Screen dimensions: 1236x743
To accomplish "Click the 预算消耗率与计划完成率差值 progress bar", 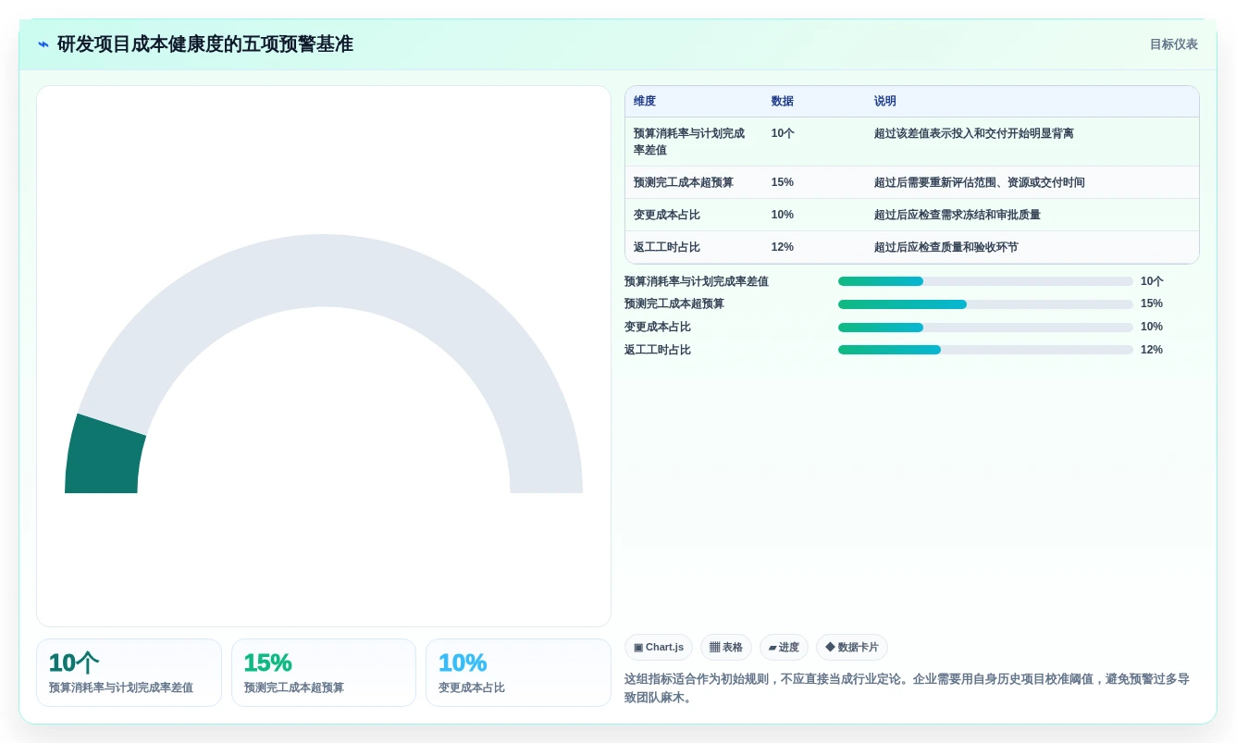I will pyautogui.click(x=985, y=281).
